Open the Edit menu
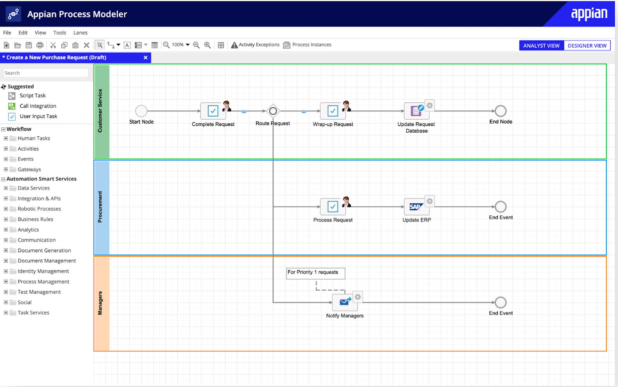The image size is (618, 387). 23,33
